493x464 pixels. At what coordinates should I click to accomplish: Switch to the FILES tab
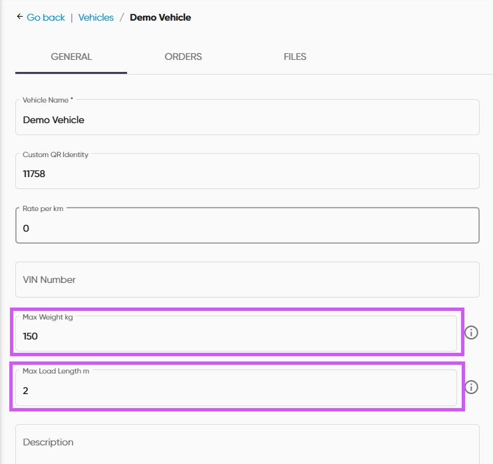pyautogui.click(x=295, y=57)
